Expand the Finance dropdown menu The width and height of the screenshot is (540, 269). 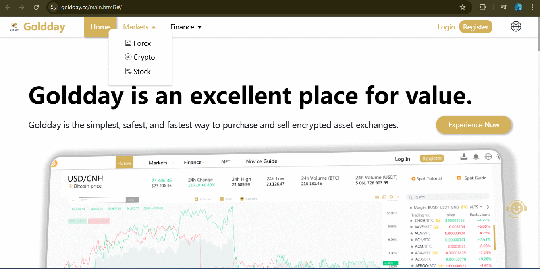click(186, 27)
